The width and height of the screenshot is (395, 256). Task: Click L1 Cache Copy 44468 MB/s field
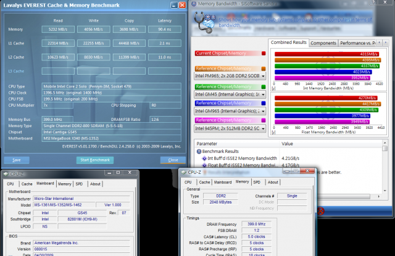point(129,43)
